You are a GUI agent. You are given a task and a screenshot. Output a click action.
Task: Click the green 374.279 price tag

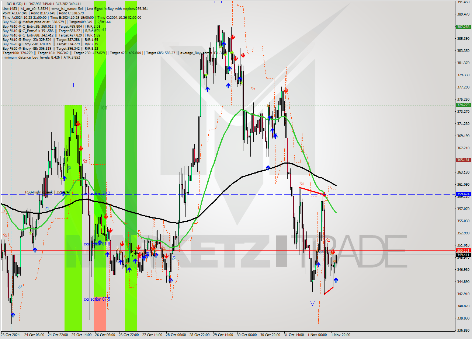[463, 105]
